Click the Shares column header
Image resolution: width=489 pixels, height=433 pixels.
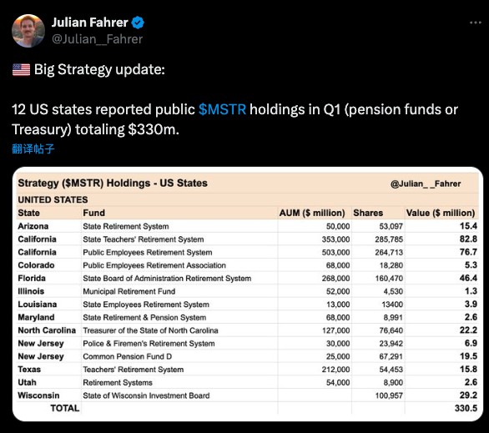[x=368, y=213]
